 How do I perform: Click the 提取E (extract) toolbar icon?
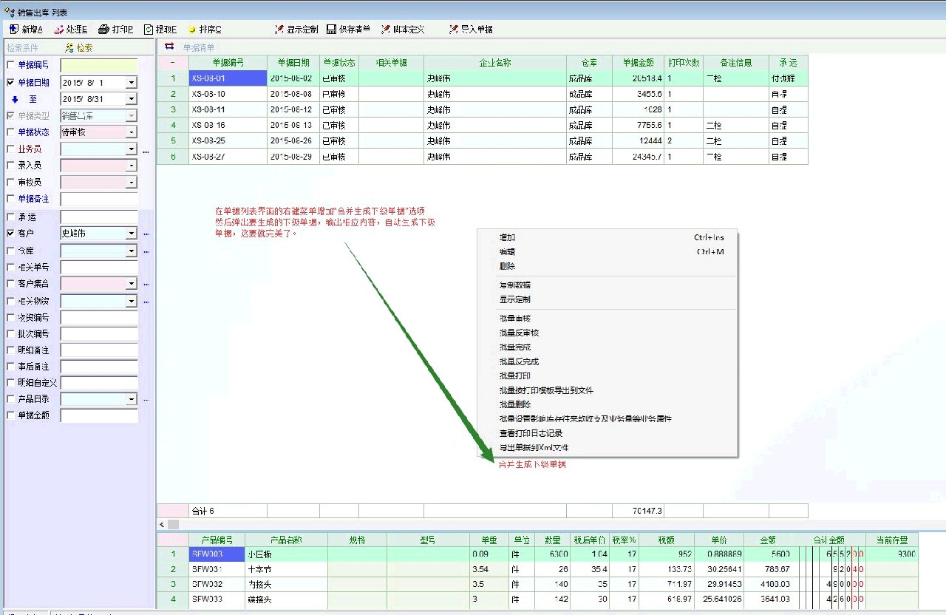click(149, 30)
